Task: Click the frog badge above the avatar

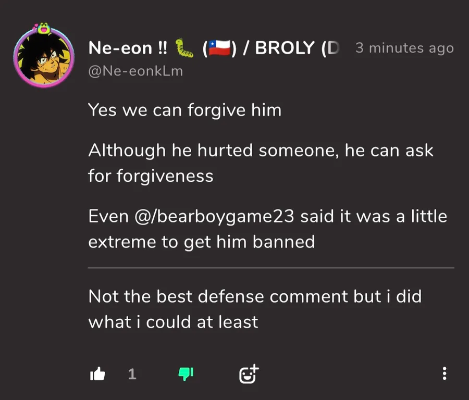Action: point(44,27)
